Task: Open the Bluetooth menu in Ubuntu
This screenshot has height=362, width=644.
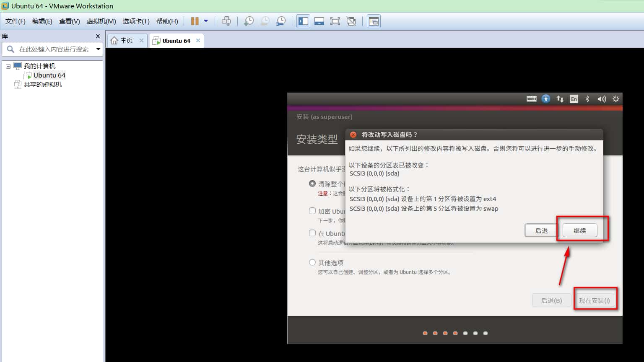Action: coord(587,99)
